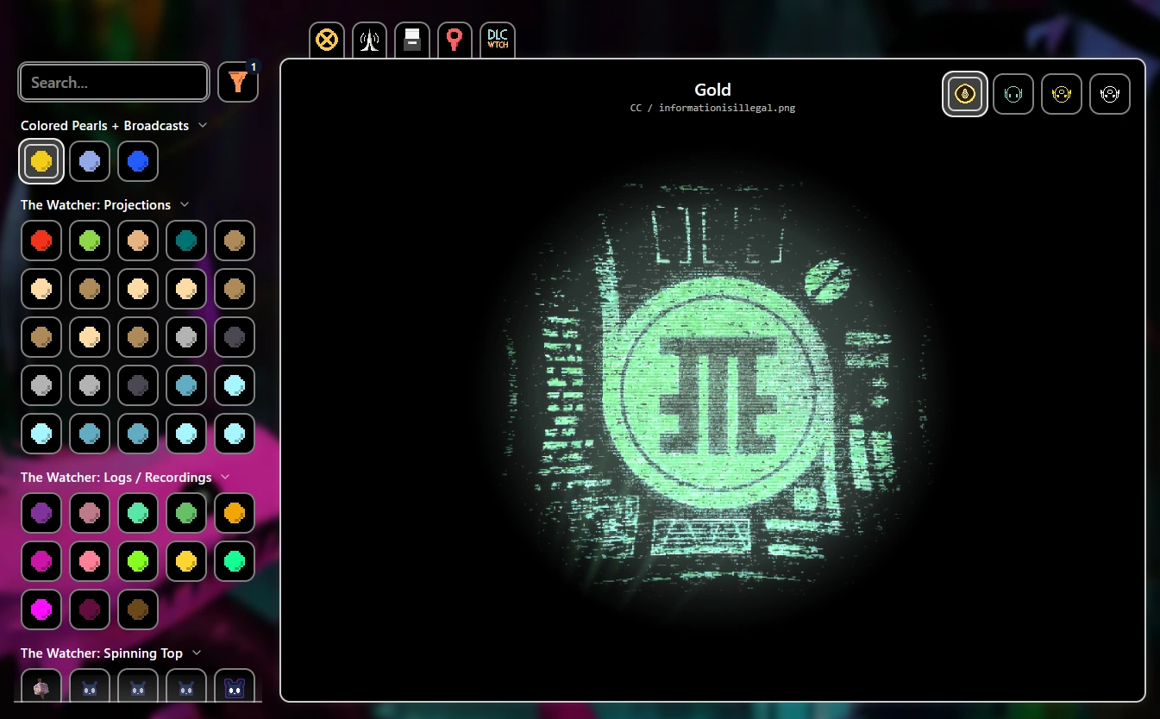Toggle the filter funnel with badge 1
This screenshot has height=719, width=1160.
238,82
